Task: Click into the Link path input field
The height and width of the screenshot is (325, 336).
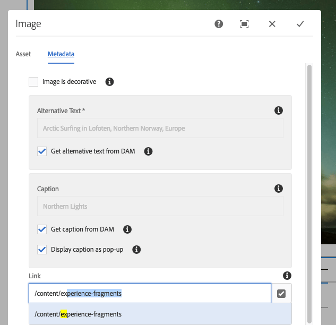Action: tap(150, 293)
